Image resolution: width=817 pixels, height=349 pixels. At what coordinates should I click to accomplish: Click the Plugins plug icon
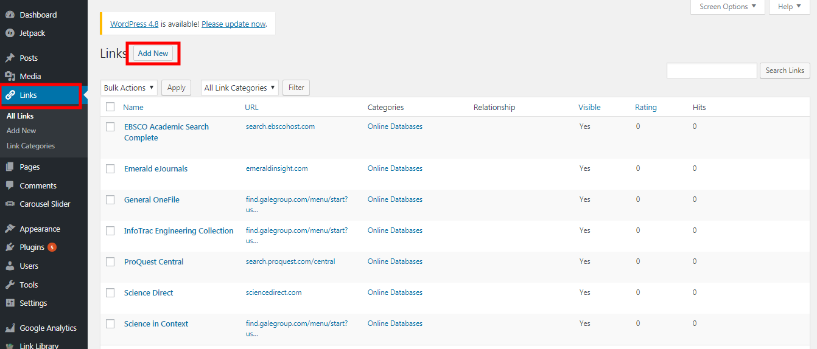[10, 247]
